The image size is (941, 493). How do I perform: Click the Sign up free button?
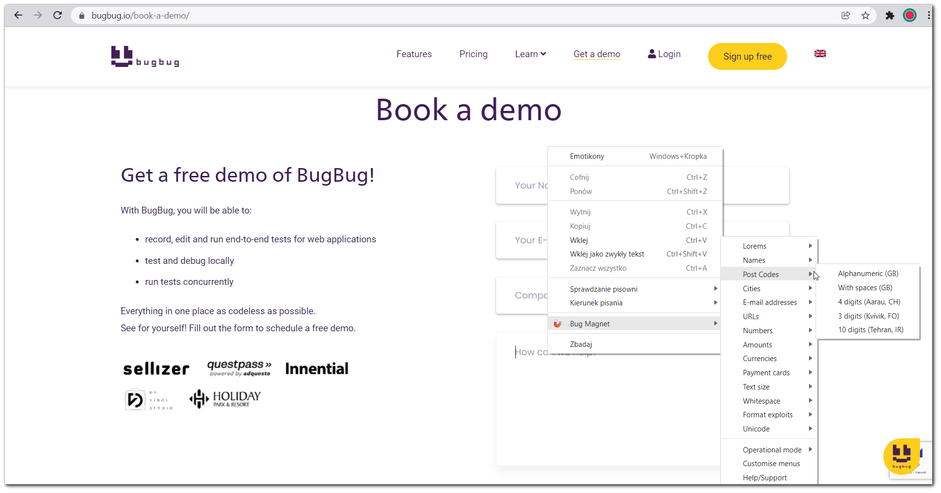747,56
